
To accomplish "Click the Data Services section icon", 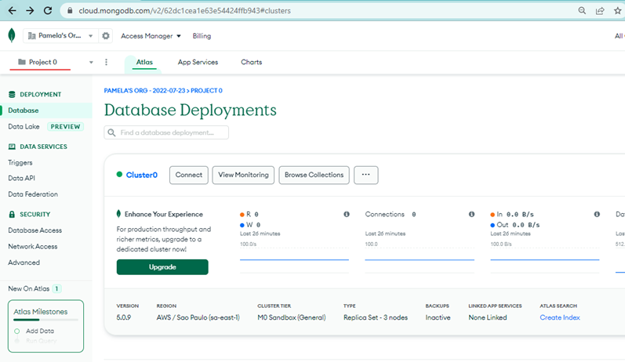I will click(x=12, y=147).
